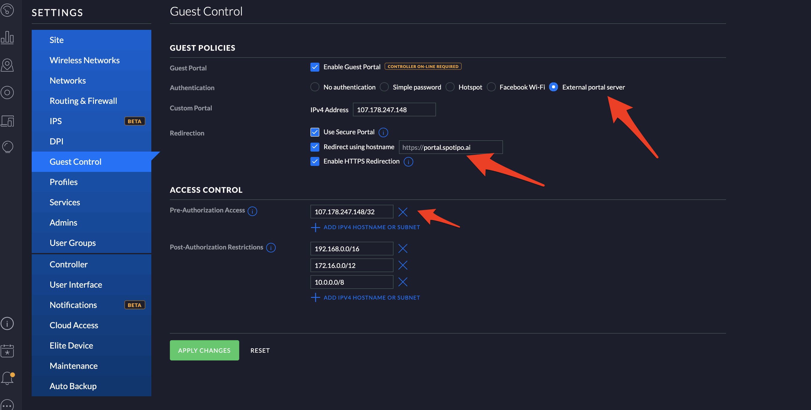
Task: Click the 192.168.0.0/16 subnet field
Action: pyautogui.click(x=352, y=249)
